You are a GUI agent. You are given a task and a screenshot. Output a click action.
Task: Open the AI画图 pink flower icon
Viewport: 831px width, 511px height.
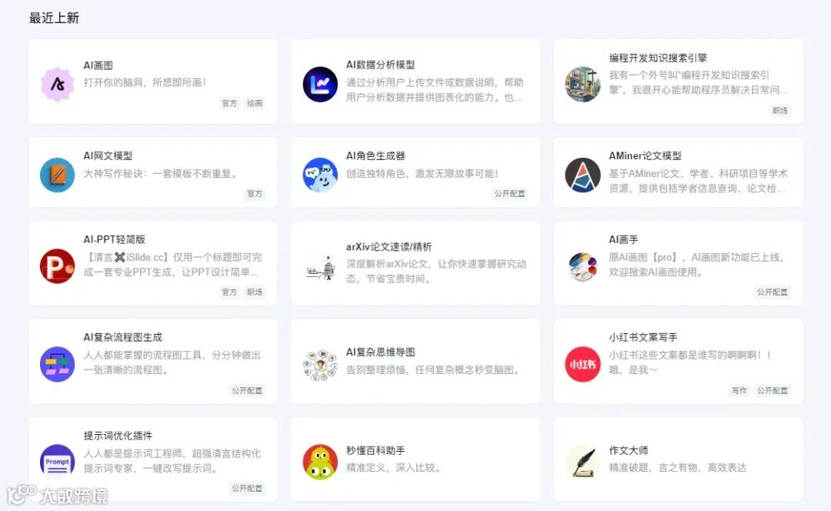tap(57, 85)
